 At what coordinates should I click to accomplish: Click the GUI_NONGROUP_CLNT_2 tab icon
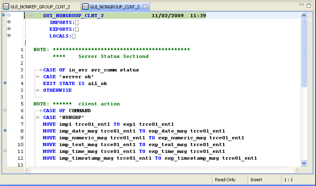(85, 7)
